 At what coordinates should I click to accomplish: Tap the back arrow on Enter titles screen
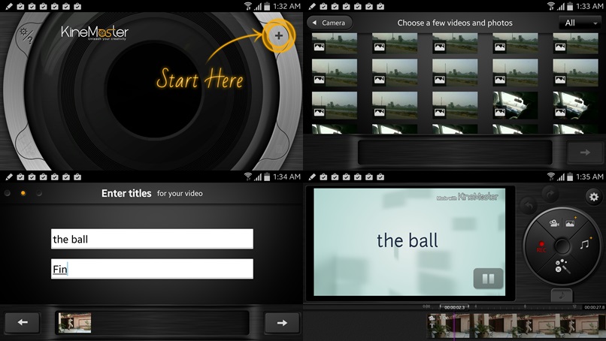tap(23, 322)
